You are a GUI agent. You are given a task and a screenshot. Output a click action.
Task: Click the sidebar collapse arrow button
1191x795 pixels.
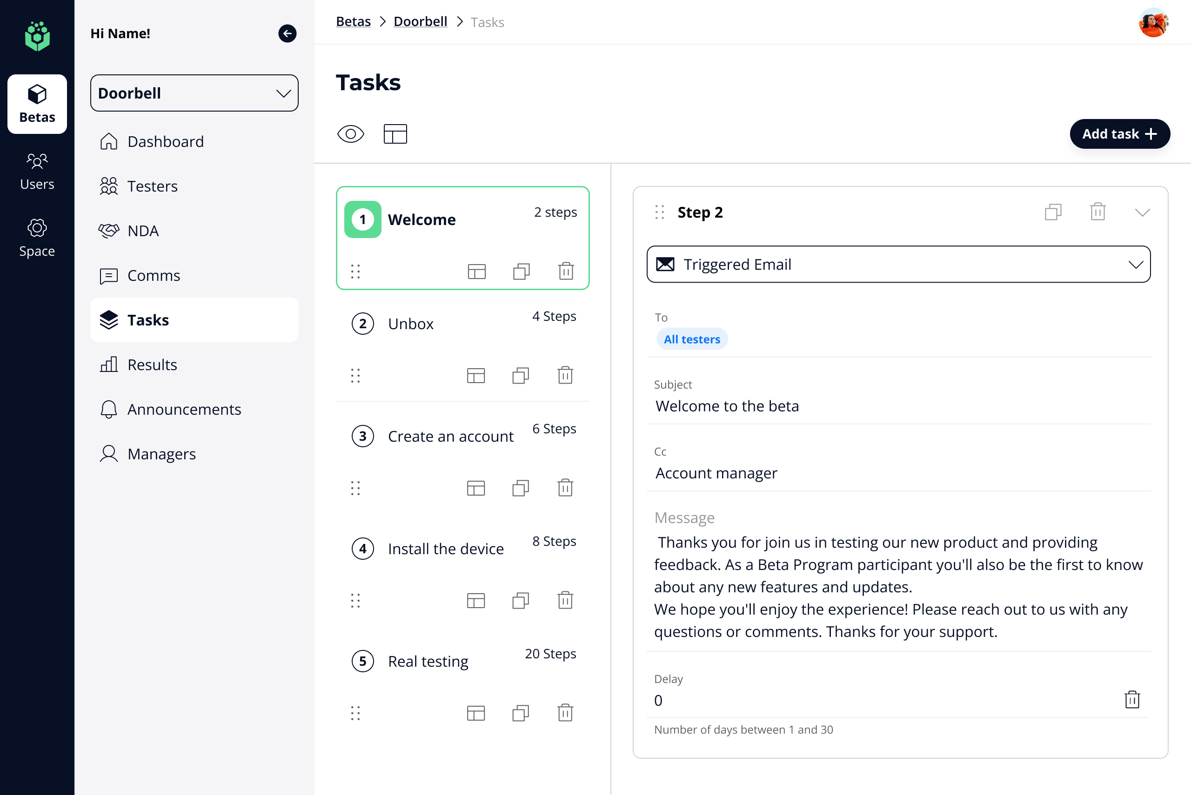pyautogui.click(x=287, y=33)
